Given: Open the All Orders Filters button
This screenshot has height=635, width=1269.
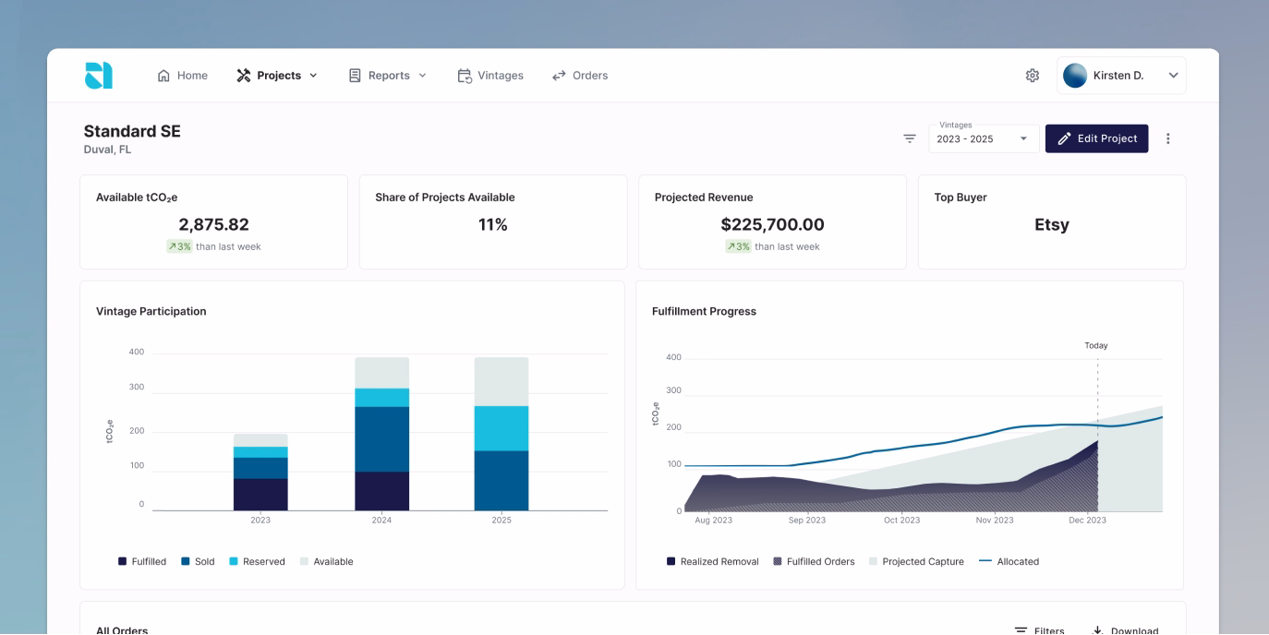Looking at the screenshot, I should point(1039,629).
